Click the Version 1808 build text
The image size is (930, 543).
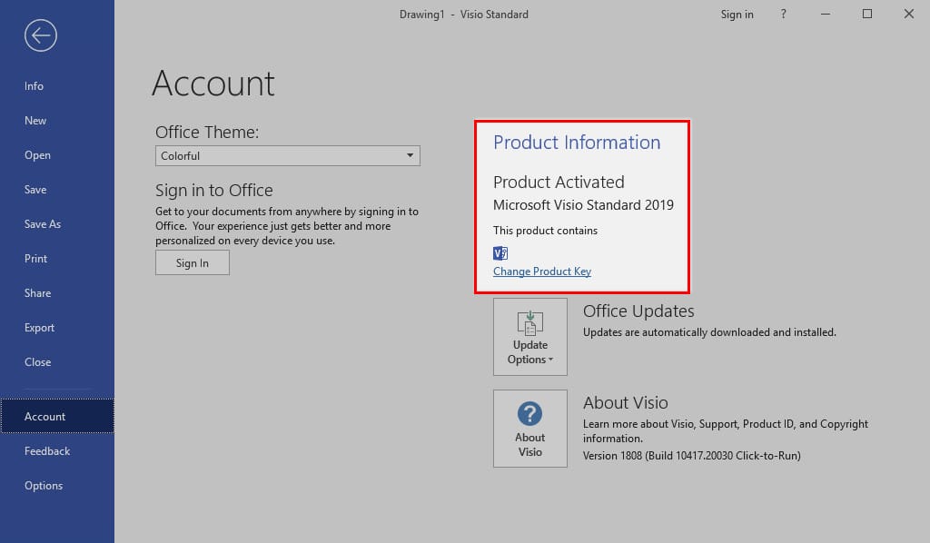point(691,456)
